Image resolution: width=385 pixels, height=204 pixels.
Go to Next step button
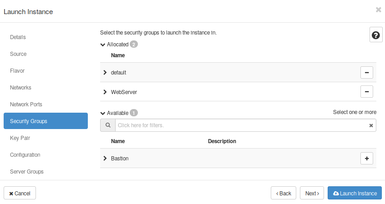tap(312, 193)
